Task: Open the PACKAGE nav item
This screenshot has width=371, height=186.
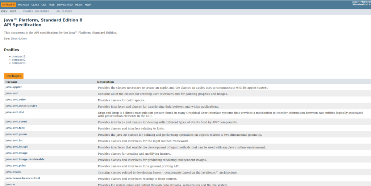Action: pyautogui.click(x=24, y=5)
